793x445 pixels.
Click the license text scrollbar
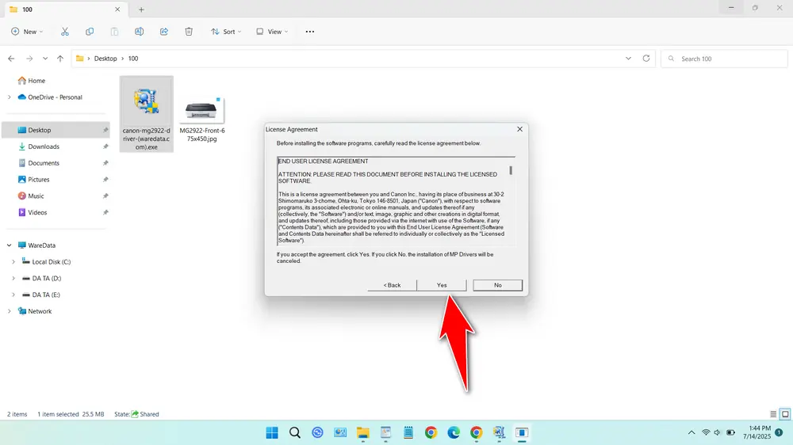point(511,170)
